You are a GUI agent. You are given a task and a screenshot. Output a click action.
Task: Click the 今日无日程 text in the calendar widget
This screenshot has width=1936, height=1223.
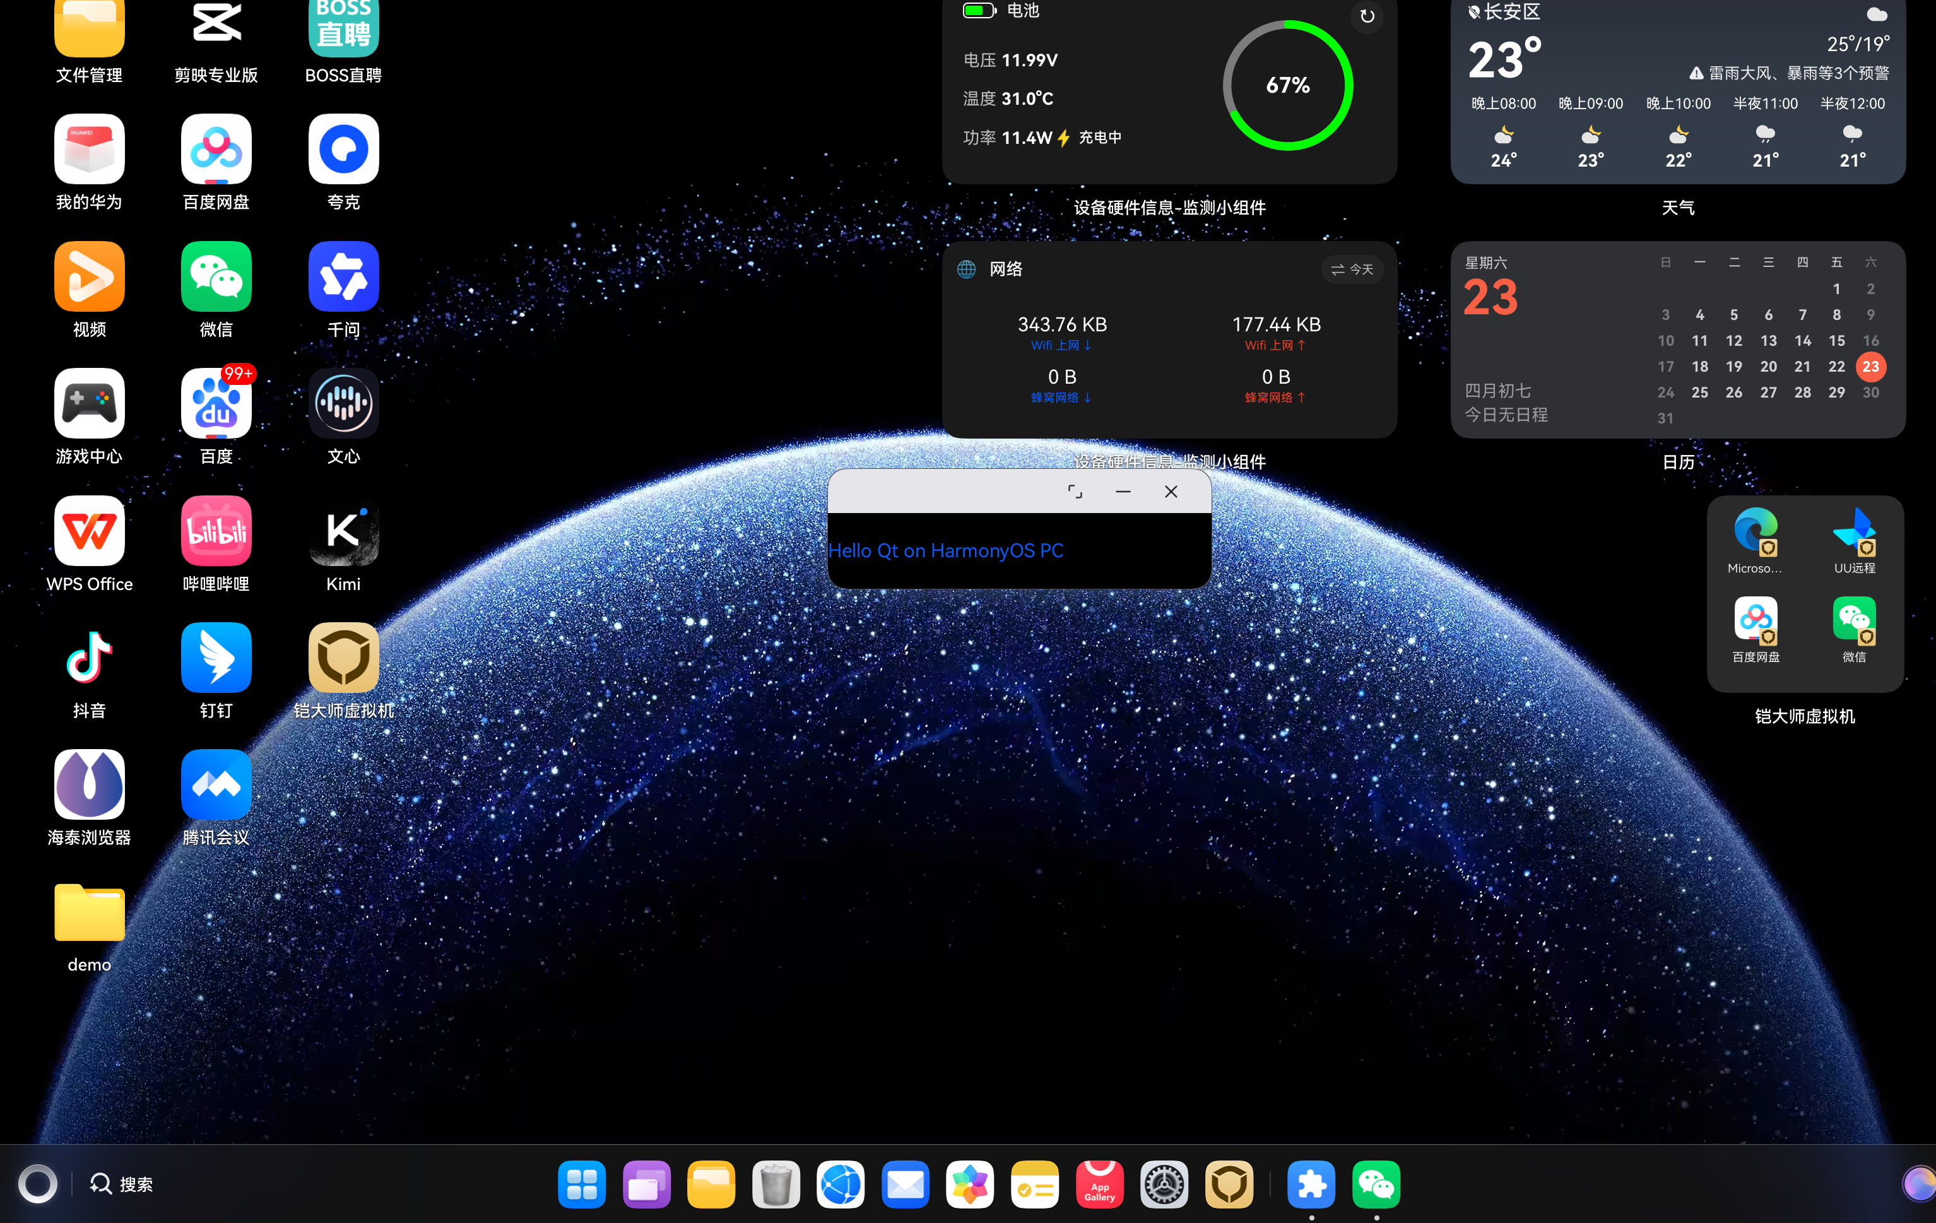1506,415
